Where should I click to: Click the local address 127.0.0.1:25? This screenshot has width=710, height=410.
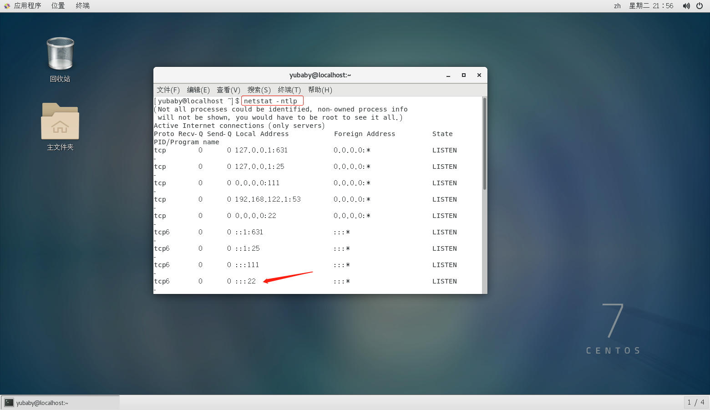pos(259,167)
